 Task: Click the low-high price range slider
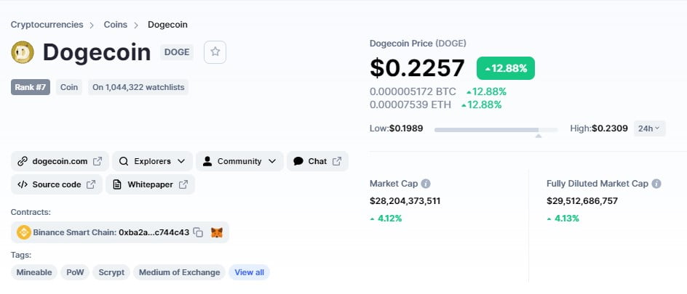[x=496, y=129]
